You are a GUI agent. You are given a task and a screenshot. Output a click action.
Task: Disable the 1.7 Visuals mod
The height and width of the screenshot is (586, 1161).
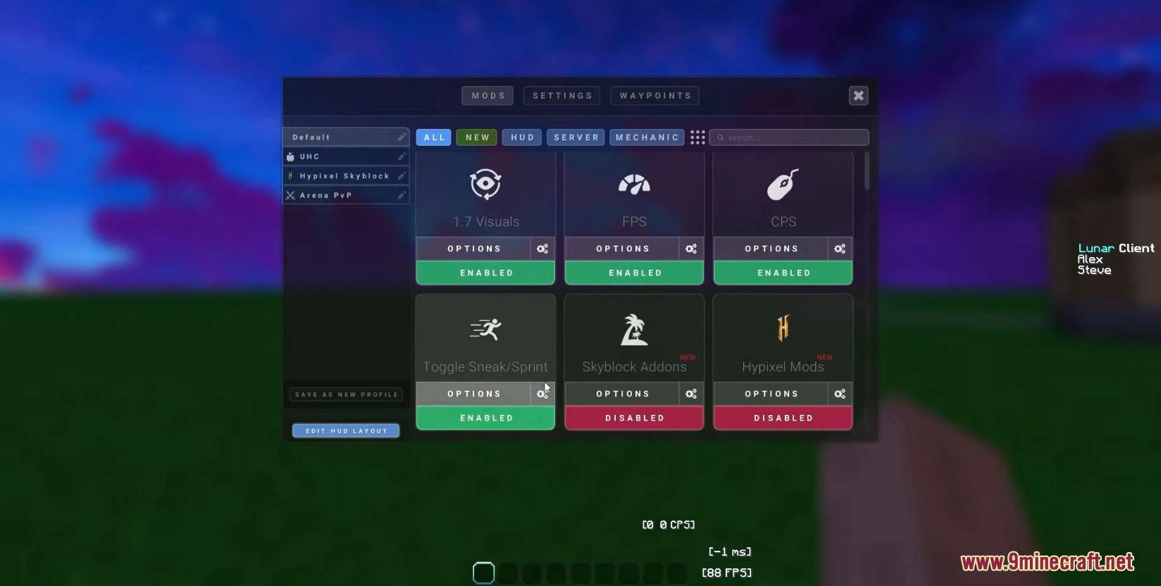click(485, 273)
